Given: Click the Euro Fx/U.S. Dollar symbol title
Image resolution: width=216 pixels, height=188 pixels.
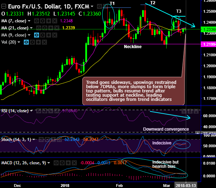Looking at the screenshot, I should pyautogui.click(x=34, y=6).
